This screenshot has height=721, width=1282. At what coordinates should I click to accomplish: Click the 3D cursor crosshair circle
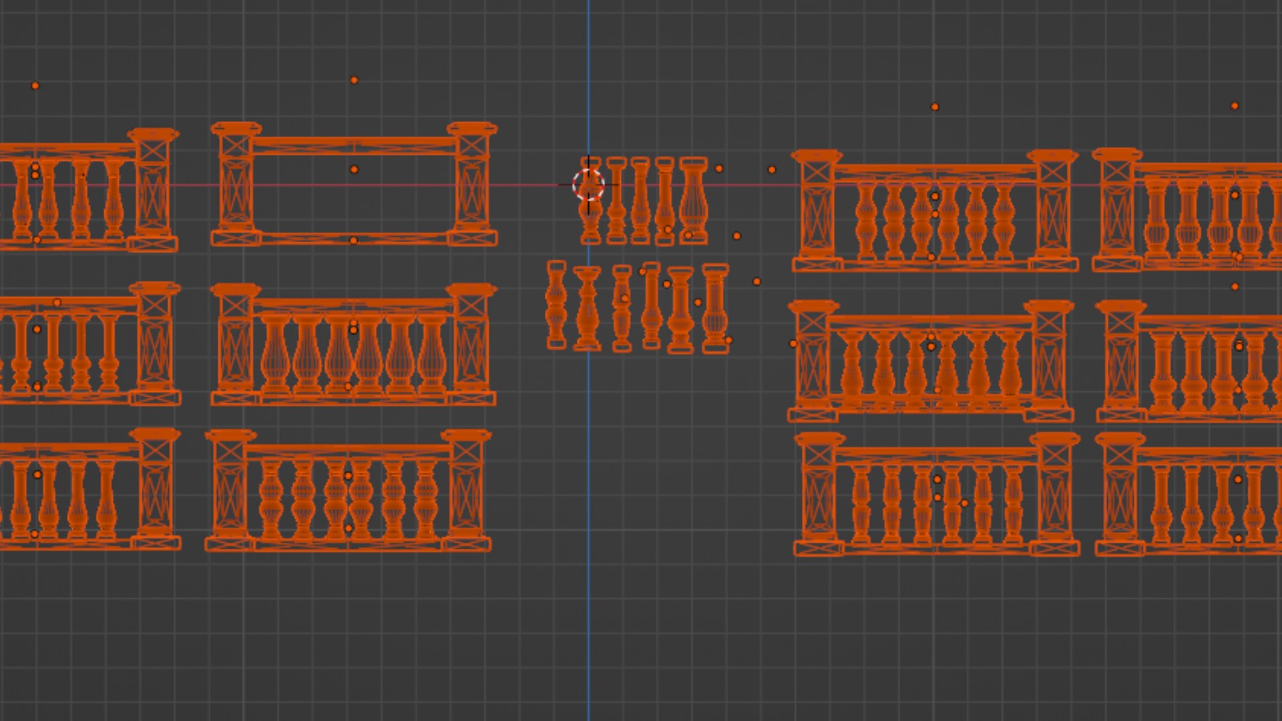click(588, 185)
